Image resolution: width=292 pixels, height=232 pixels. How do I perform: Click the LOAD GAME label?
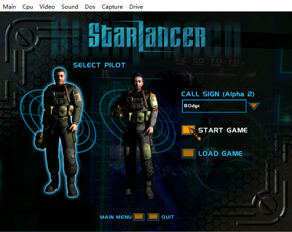coord(220,154)
